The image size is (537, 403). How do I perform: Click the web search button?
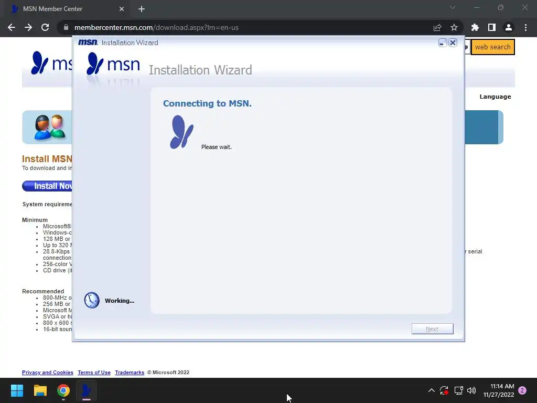coord(492,47)
